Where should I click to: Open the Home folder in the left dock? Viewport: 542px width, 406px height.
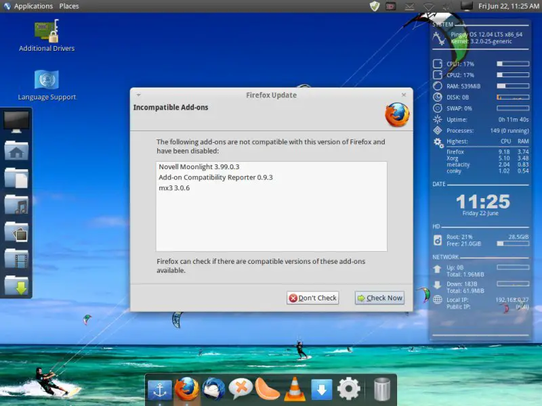coord(16,150)
